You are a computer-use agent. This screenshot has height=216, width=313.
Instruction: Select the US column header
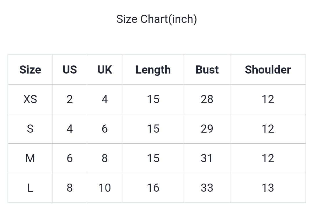[x=70, y=69]
